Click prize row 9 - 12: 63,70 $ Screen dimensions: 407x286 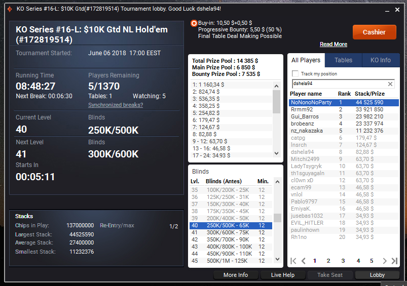(x=210, y=141)
